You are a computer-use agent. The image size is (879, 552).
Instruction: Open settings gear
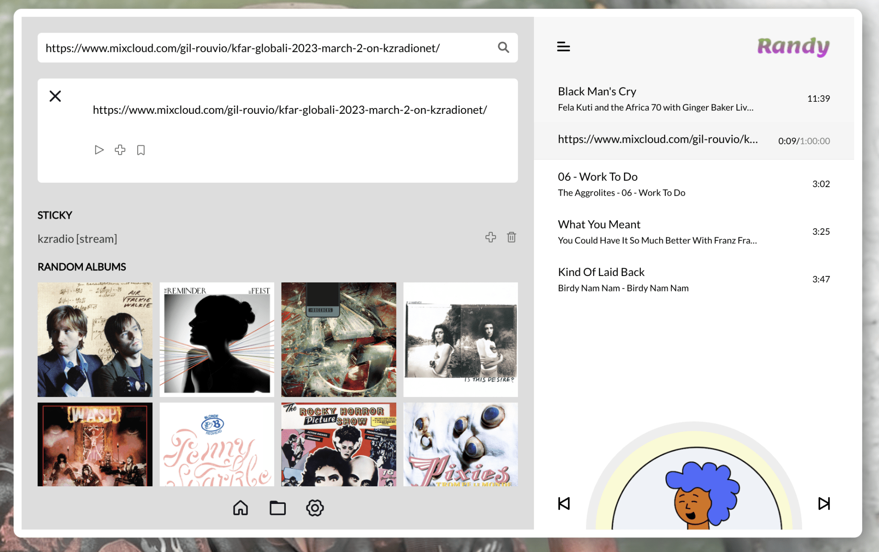pos(315,508)
